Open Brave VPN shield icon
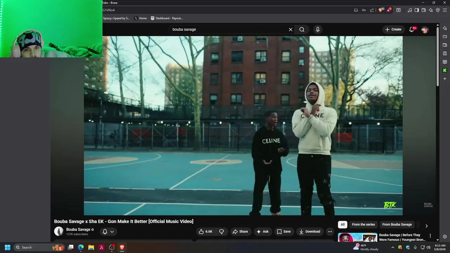Screen dimensions: 450x253 pos(438,10)
